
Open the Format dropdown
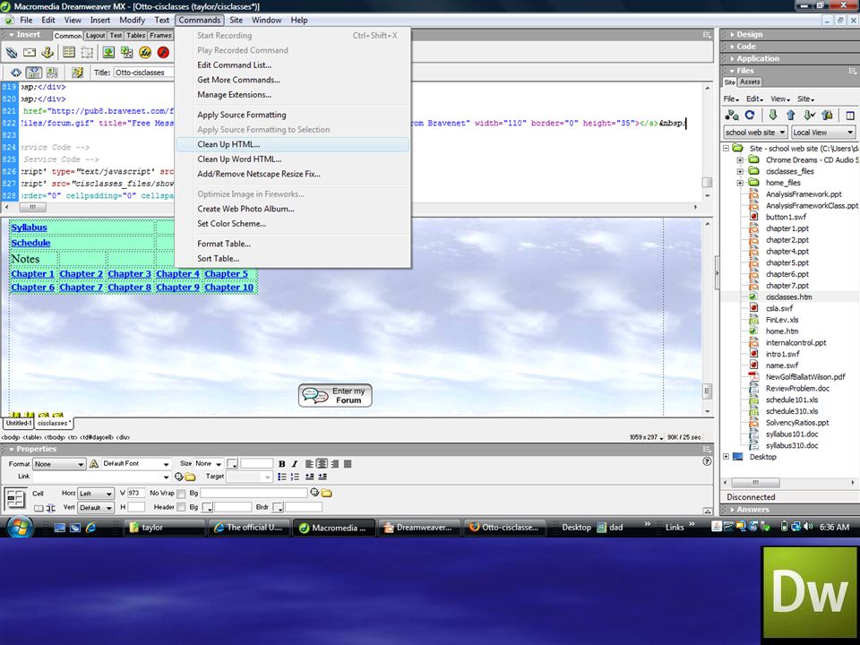click(59, 464)
